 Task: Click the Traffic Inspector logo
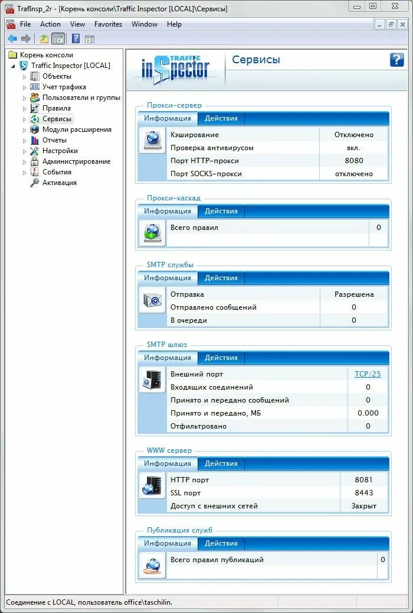pyautogui.click(x=175, y=70)
